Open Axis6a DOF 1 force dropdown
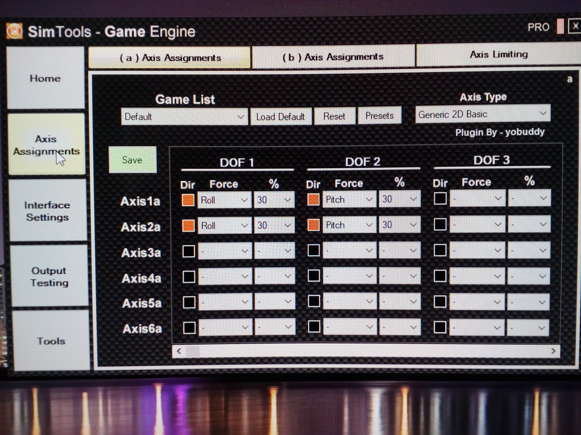 point(225,328)
